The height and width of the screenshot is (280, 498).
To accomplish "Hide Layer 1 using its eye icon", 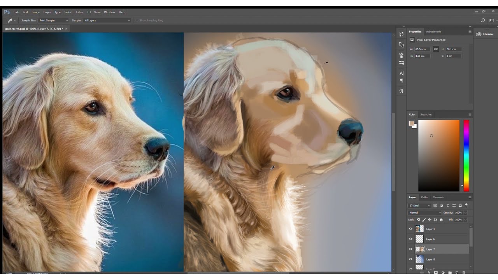I will point(410,229).
